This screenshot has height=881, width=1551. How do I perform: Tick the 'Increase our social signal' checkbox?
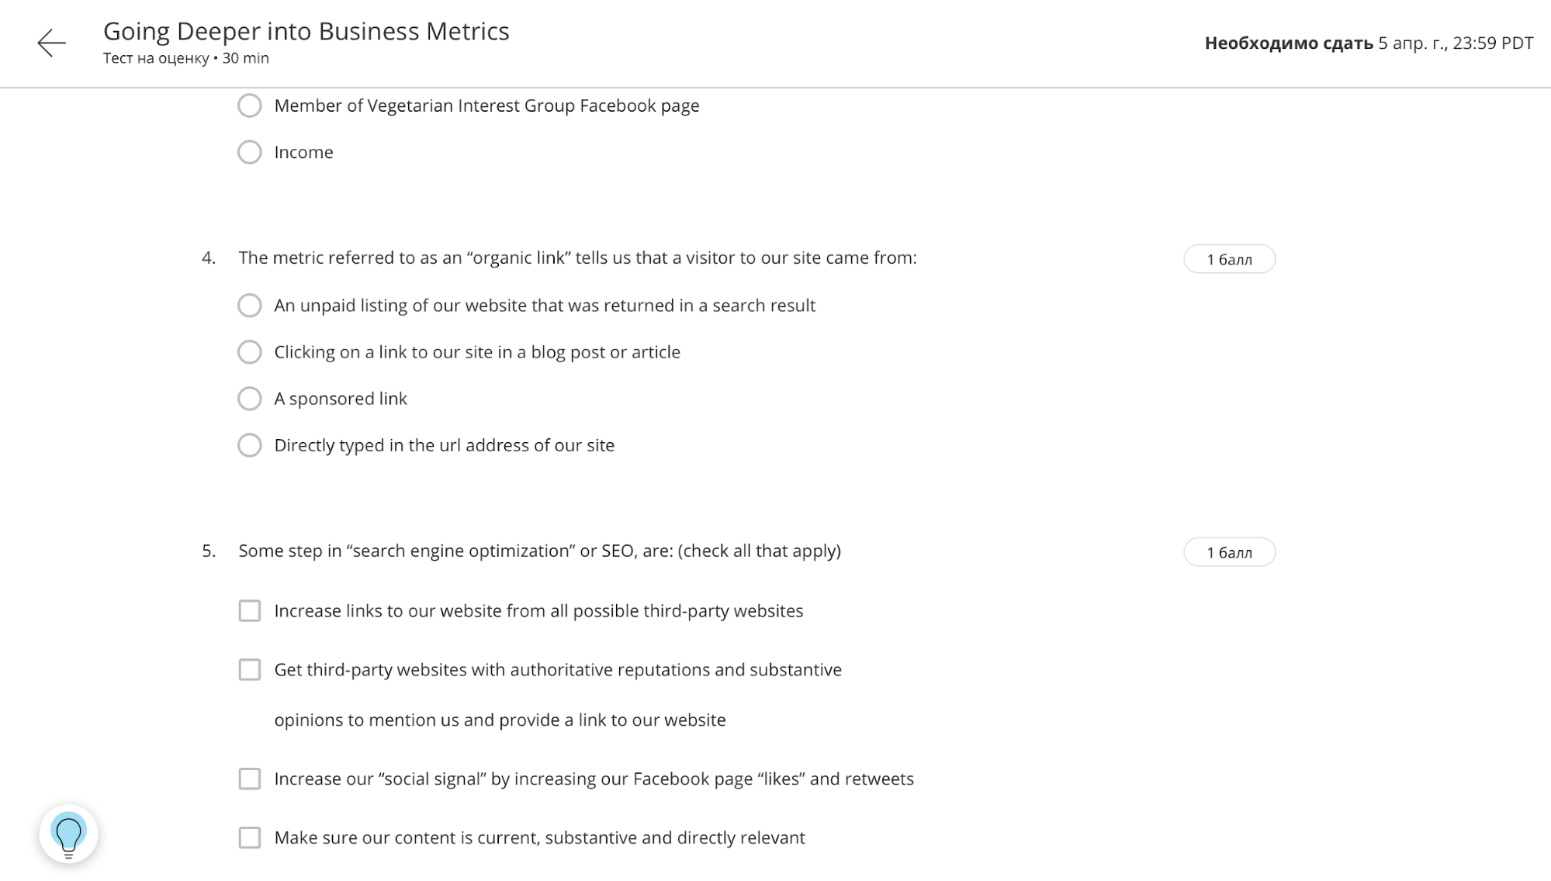249,779
